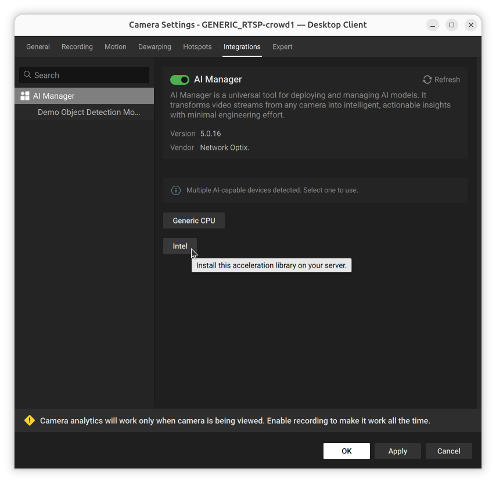The width and height of the screenshot is (496, 483).
Task: Minimize the Camera Settings window
Action: [x=433, y=25]
